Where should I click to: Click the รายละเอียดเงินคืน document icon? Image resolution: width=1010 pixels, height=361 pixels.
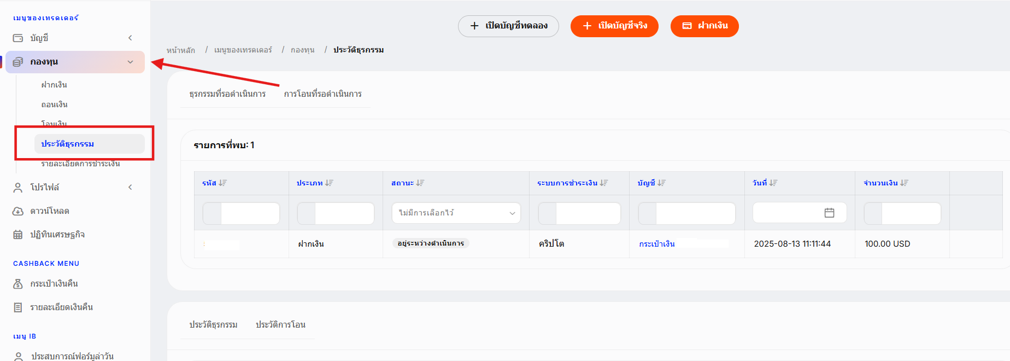click(x=18, y=307)
